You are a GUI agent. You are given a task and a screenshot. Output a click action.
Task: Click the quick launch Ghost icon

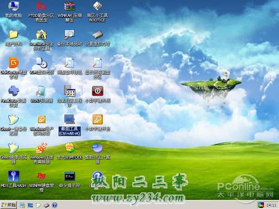pos(39,205)
